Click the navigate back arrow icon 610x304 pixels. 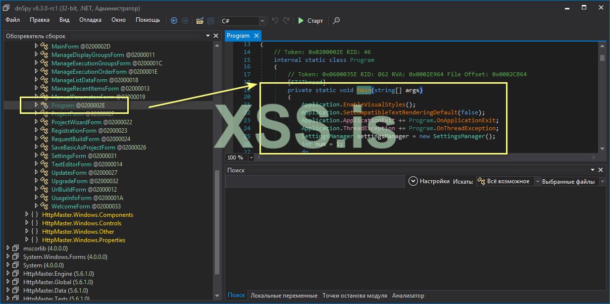(174, 21)
